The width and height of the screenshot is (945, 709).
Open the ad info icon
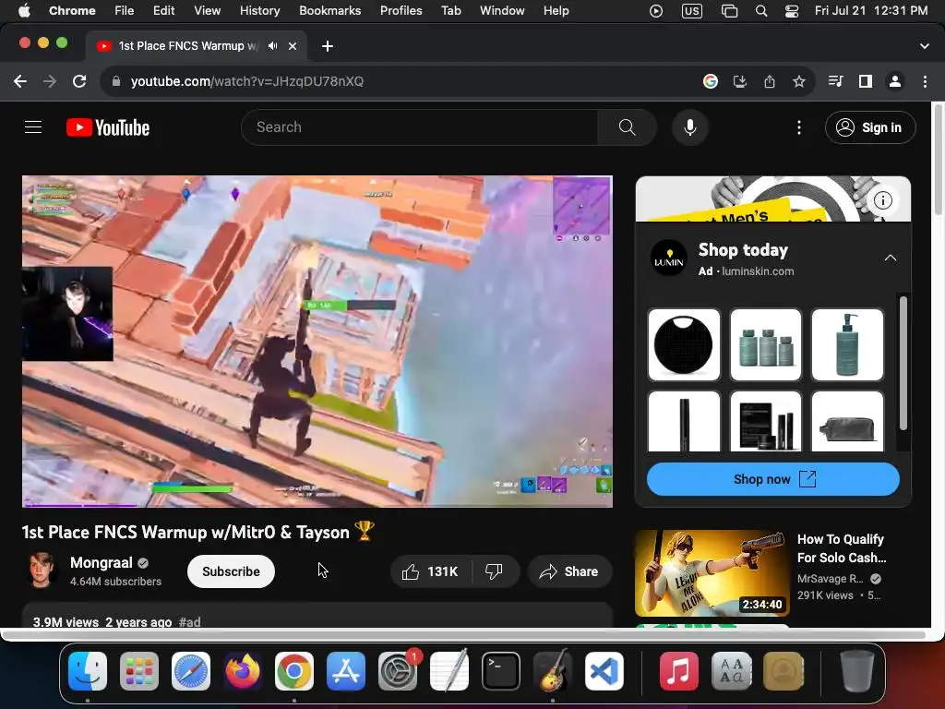click(x=883, y=200)
